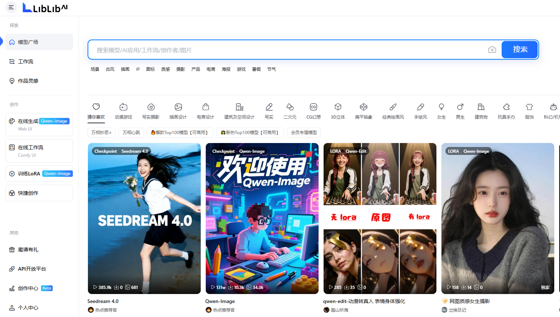This screenshot has height=317, width=560.
Task: Choose the 玩具手办 category icon
Action: point(506,107)
